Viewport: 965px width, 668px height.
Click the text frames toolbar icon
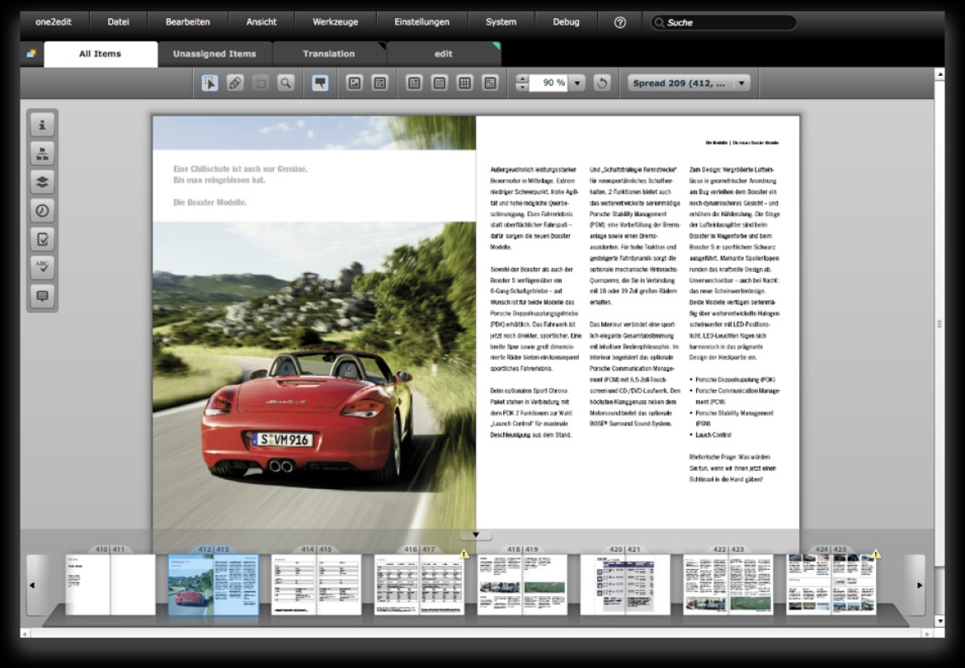point(379,83)
